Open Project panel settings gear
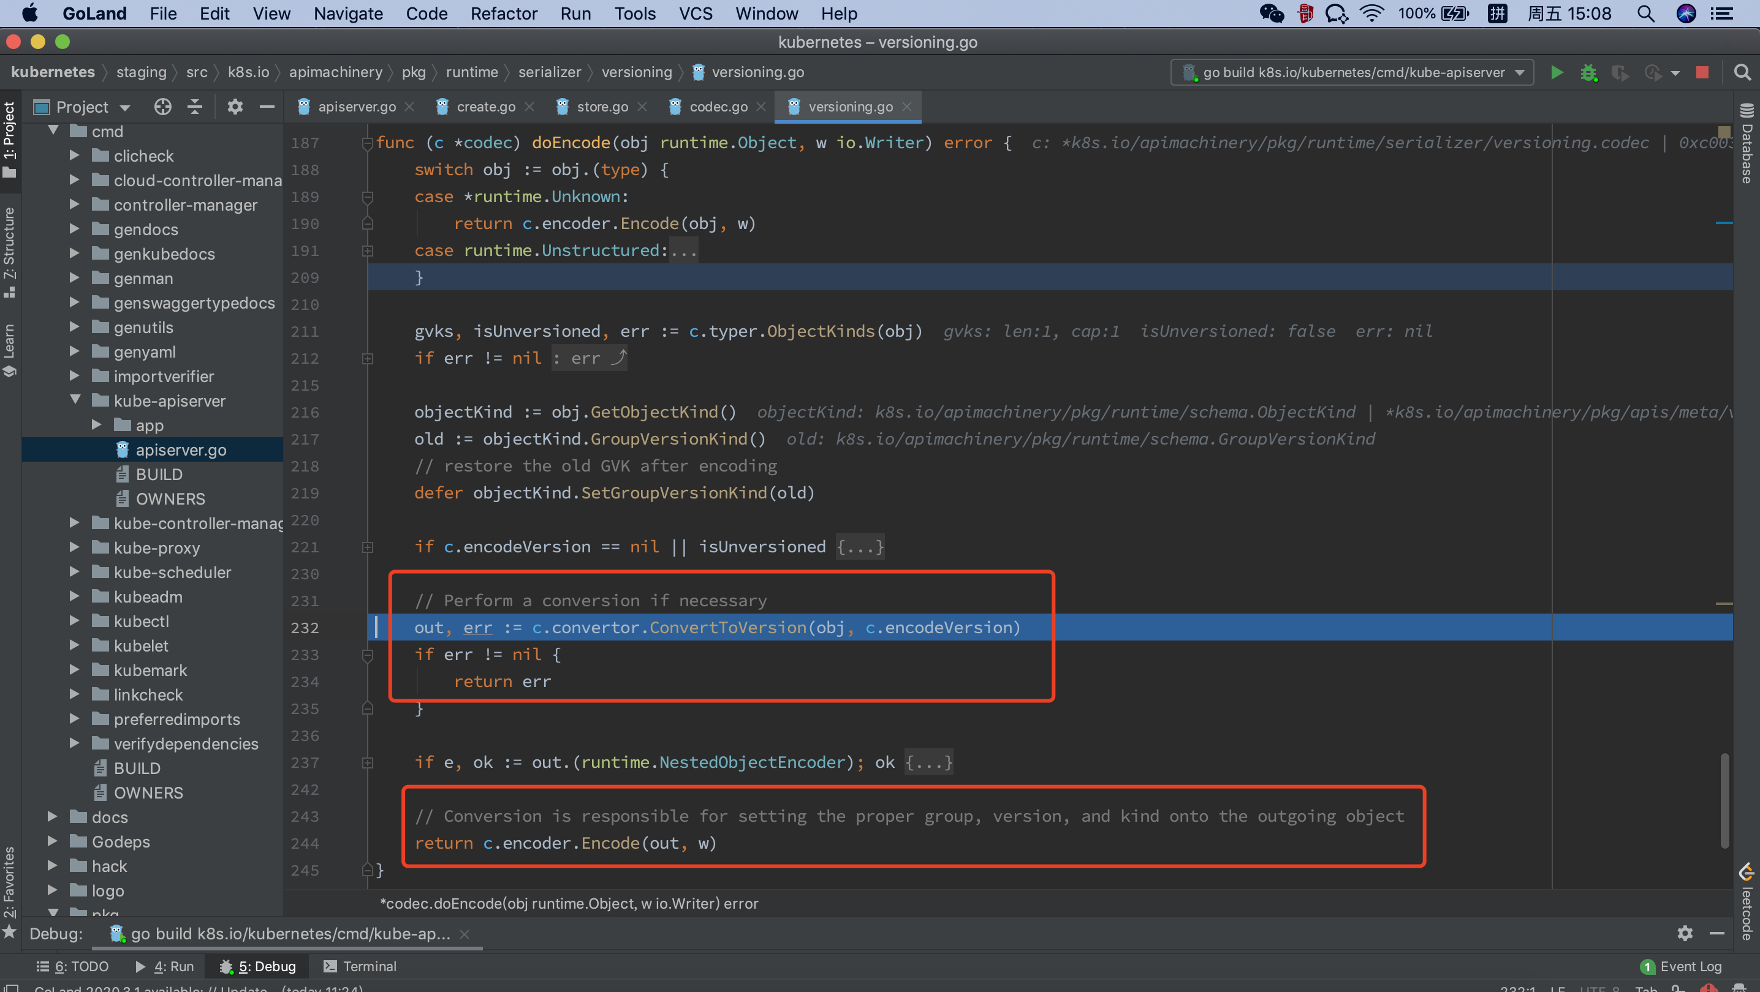 234,107
